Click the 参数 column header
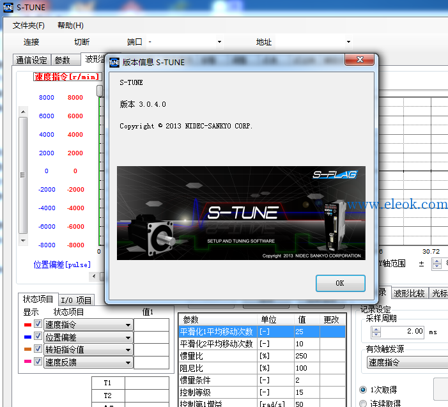The height and width of the screenshot is (407, 448). click(x=218, y=319)
